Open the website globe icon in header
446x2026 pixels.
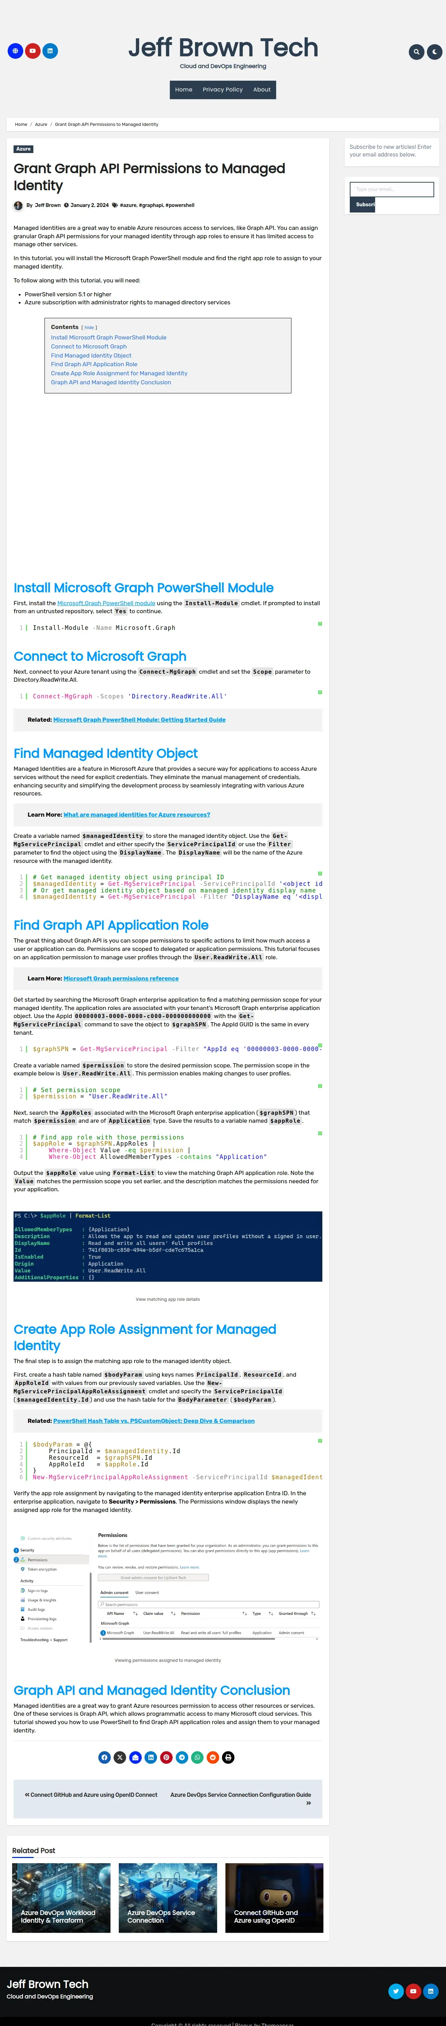15,51
